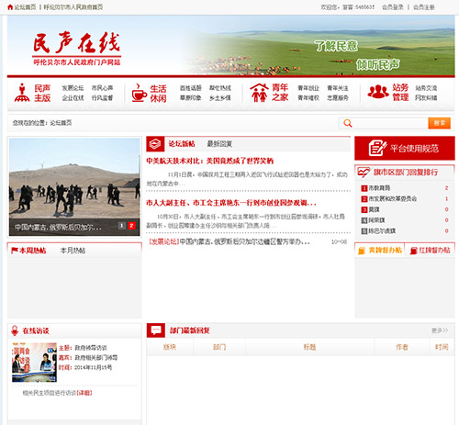459x425 pixels.
Task: Click the red flag icon beside 本周热帖
Action: [15, 251]
